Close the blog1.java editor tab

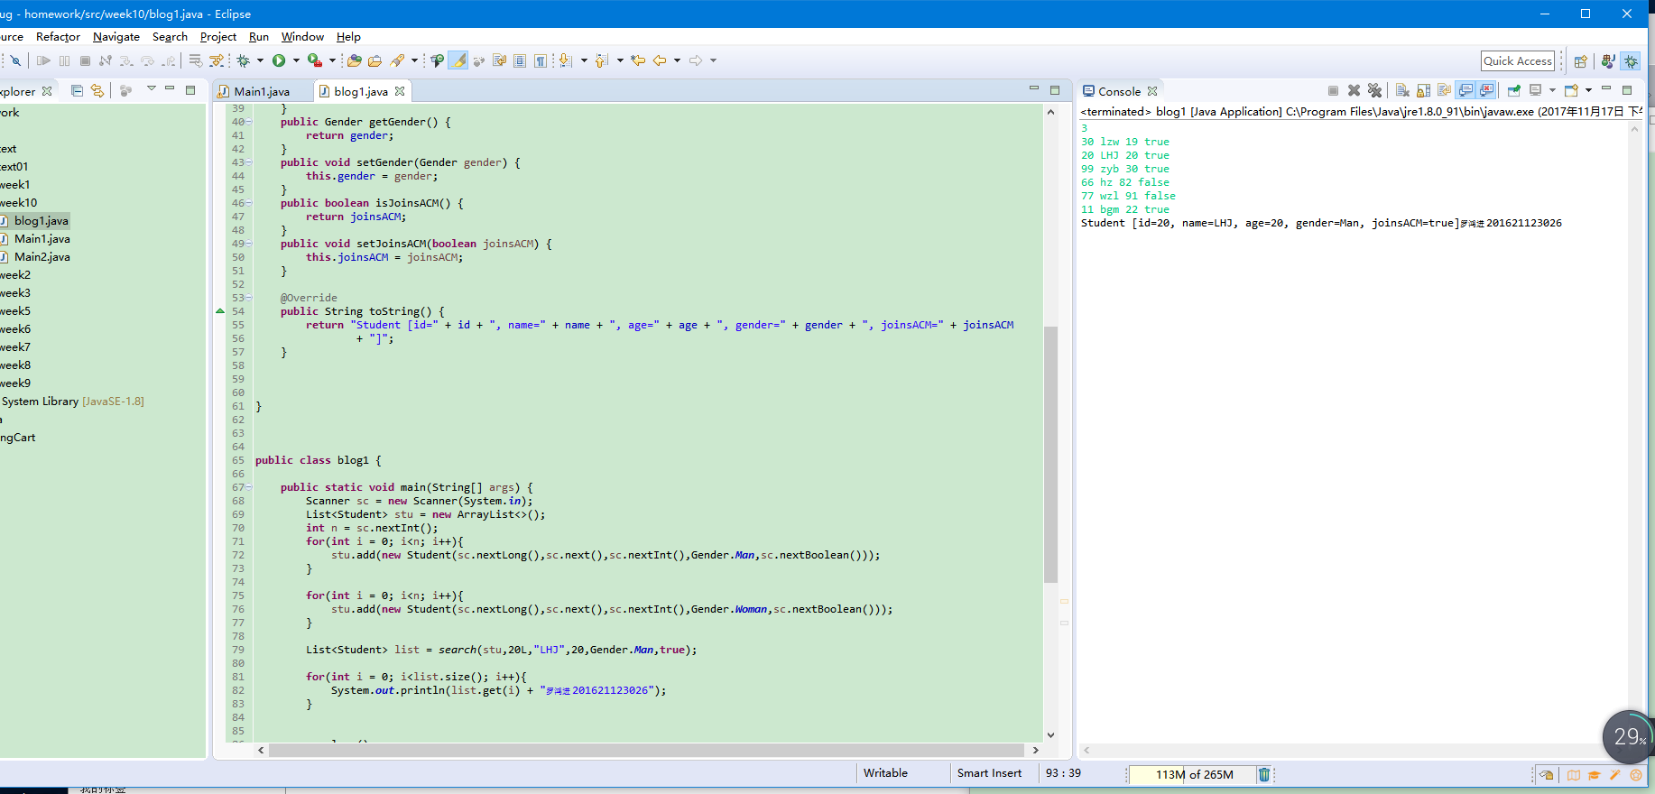(400, 91)
